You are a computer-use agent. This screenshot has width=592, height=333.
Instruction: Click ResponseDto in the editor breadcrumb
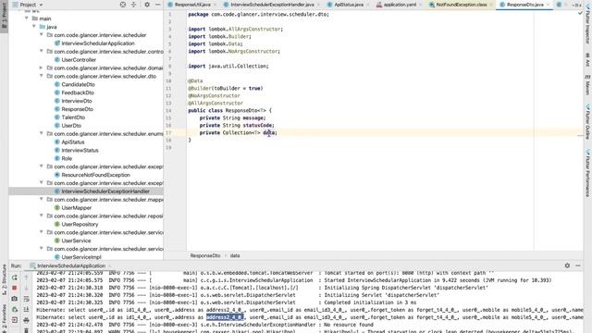[x=205, y=255]
